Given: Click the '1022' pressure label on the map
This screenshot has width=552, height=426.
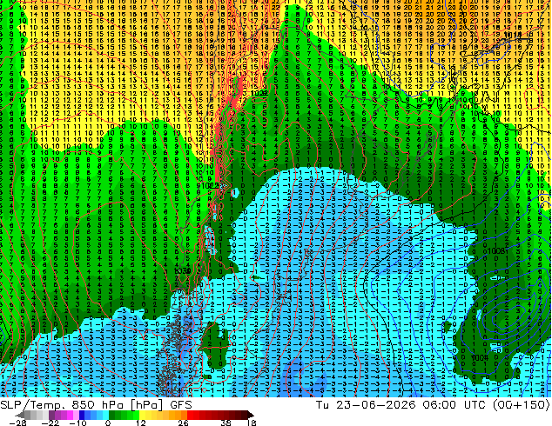Looking at the screenshot, I should click(x=210, y=185).
